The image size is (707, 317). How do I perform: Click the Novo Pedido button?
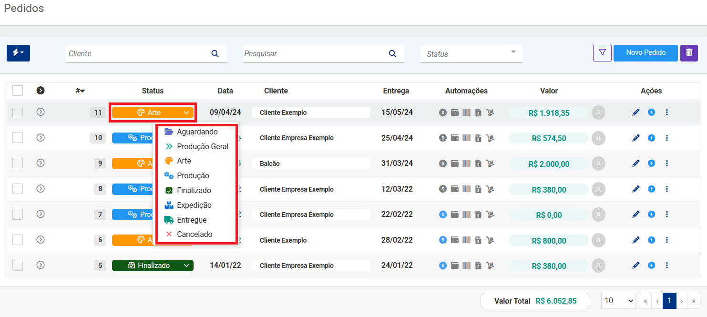click(646, 53)
